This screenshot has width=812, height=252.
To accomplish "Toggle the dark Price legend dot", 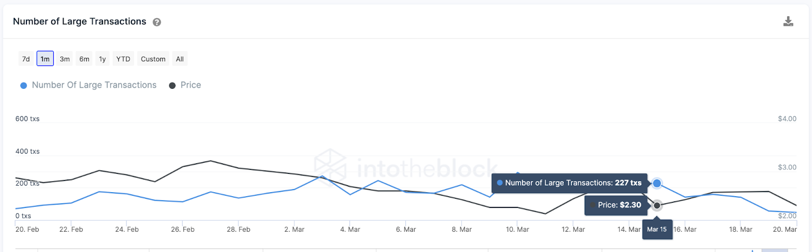I will click(173, 86).
